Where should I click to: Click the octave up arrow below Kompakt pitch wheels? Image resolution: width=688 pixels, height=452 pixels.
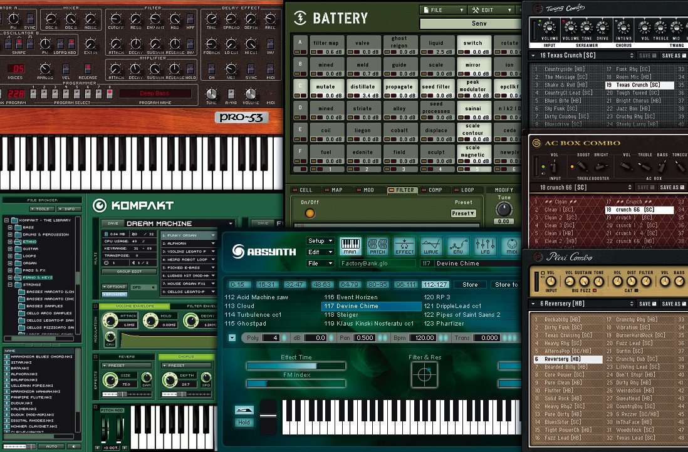tap(125, 448)
